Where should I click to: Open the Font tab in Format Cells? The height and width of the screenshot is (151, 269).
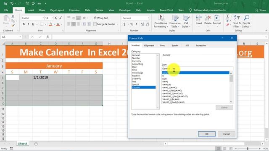pos(162,46)
